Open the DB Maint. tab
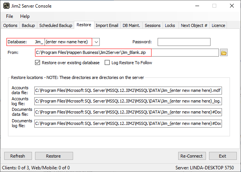Image resolution: width=241 pixels, height=172 pixels. point(131,25)
